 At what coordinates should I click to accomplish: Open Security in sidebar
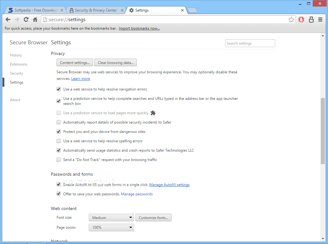tap(17, 73)
